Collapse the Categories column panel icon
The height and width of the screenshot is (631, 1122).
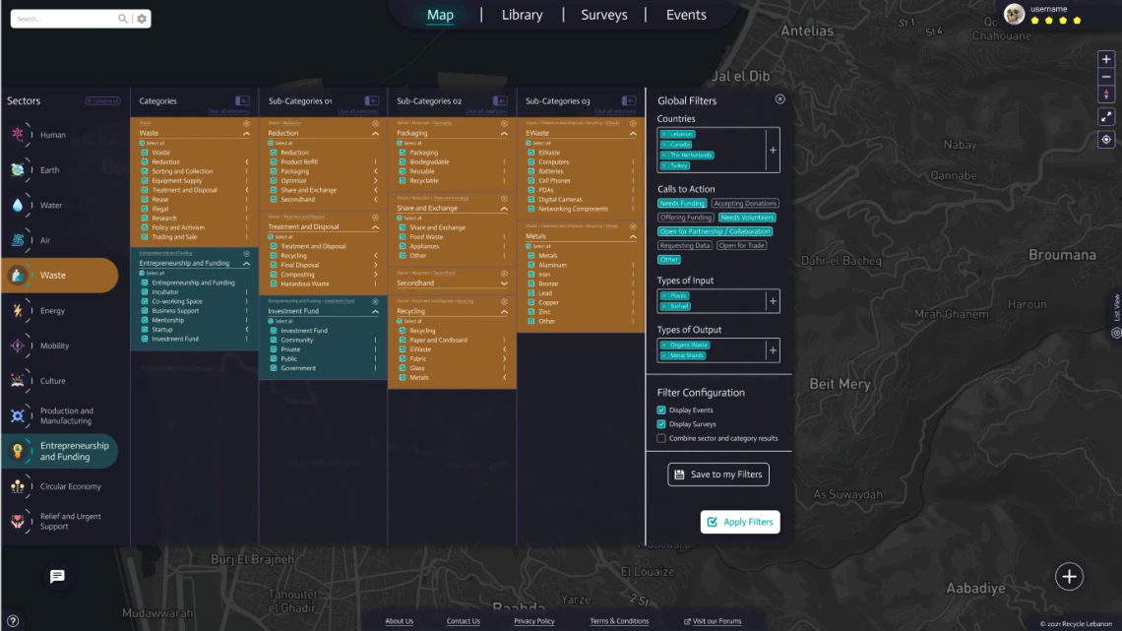[242, 100]
